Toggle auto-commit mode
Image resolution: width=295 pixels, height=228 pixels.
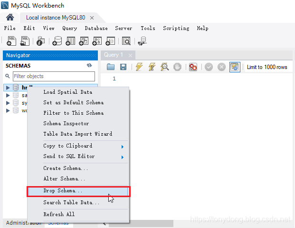click(235, 67)
